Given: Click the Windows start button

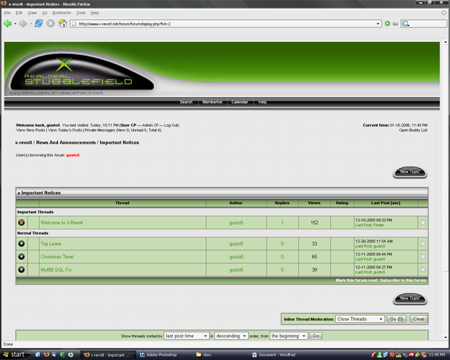Looking at the screenshot, I should (x=15, y=355).
